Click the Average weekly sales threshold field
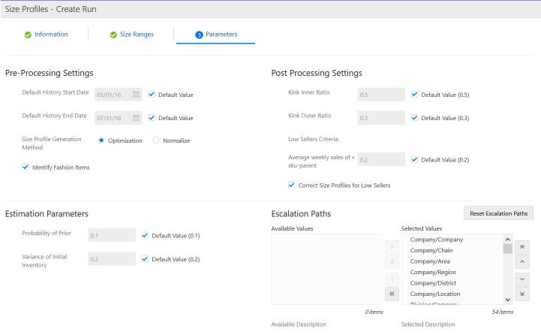Screen dimensions: 541x335 [381, 159]
